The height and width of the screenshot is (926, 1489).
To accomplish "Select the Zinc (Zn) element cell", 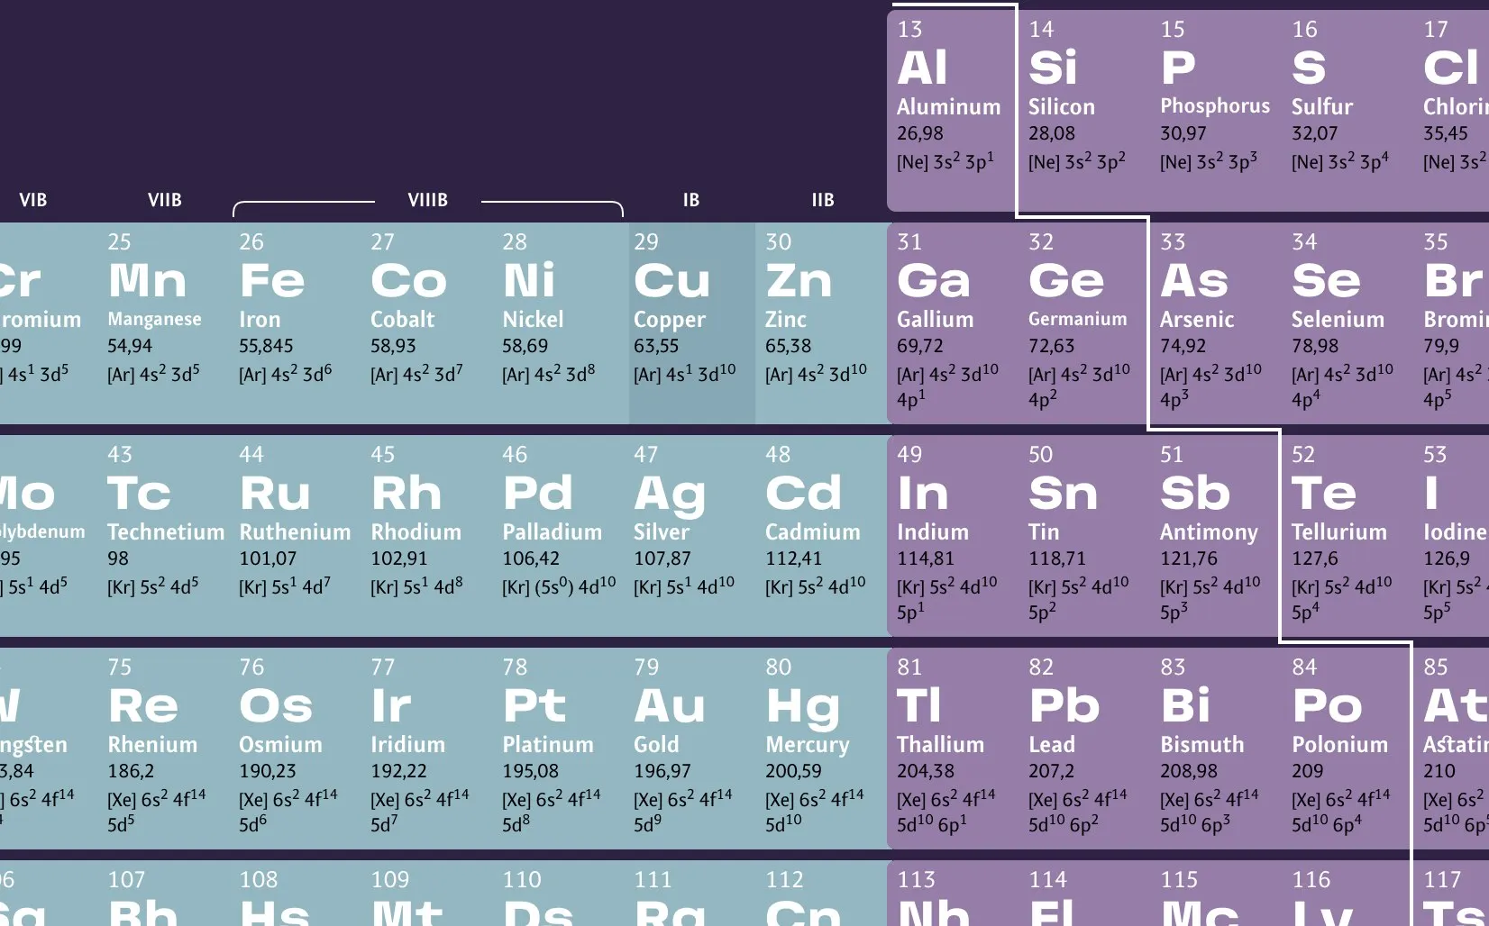I will click(821, 322).
